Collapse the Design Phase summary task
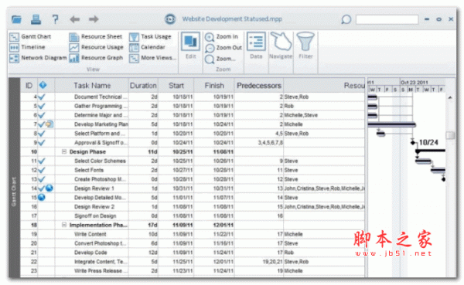This screenshot has height=285, width=464. click(64, 151)
